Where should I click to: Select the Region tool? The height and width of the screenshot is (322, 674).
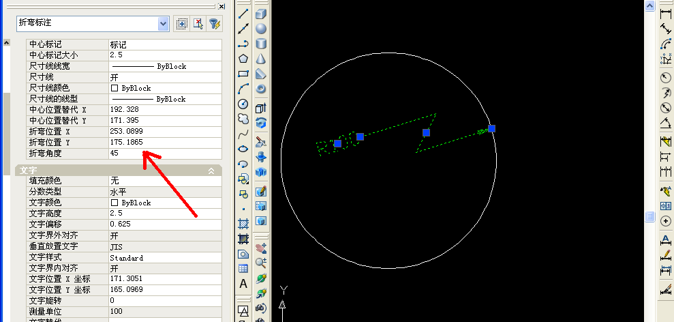coord(243,254)
